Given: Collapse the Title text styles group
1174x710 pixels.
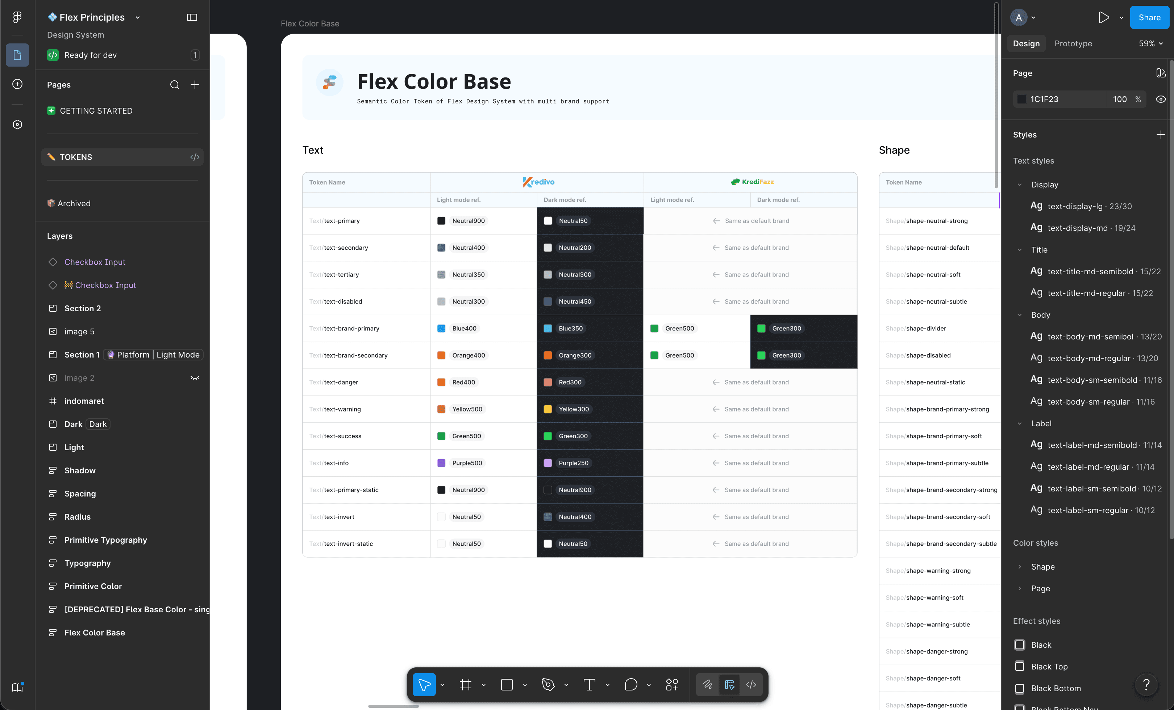Looking at the screenshot, I should [1020, 250].
